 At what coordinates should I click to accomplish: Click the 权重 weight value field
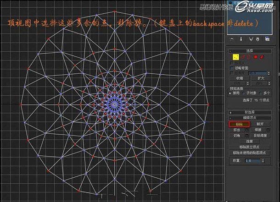point(252,160)
